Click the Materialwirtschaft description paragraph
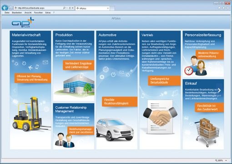This screenshot has width=232, height=164. coord(30,48)
